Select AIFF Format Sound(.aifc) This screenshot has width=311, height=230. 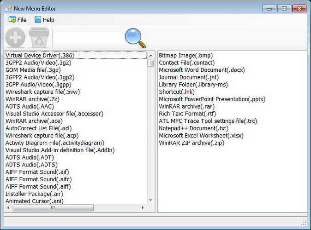tap(76, 179)
